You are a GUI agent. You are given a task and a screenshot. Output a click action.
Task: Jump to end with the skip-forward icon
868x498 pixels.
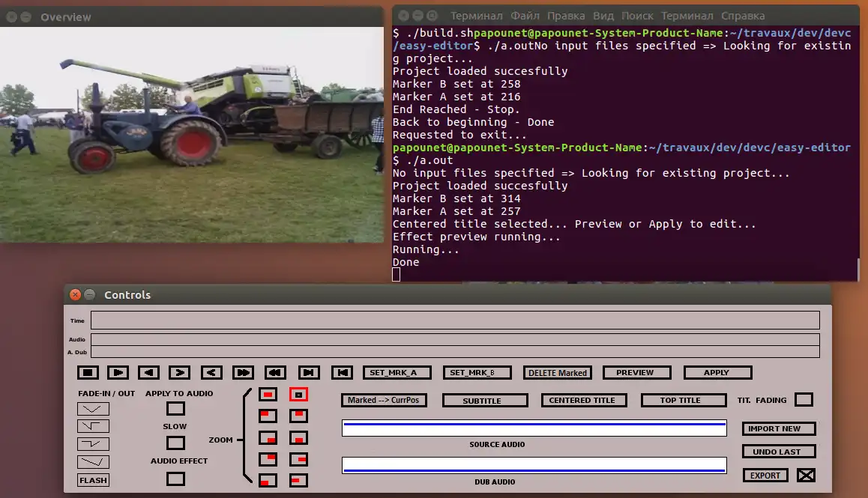click(x=309, y=372)
